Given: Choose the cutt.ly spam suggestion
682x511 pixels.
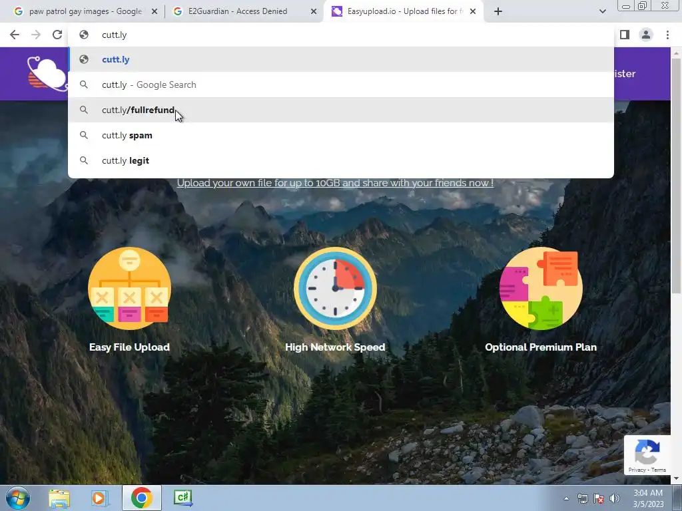Looking at the screenshot, I should tap(340, 135).
